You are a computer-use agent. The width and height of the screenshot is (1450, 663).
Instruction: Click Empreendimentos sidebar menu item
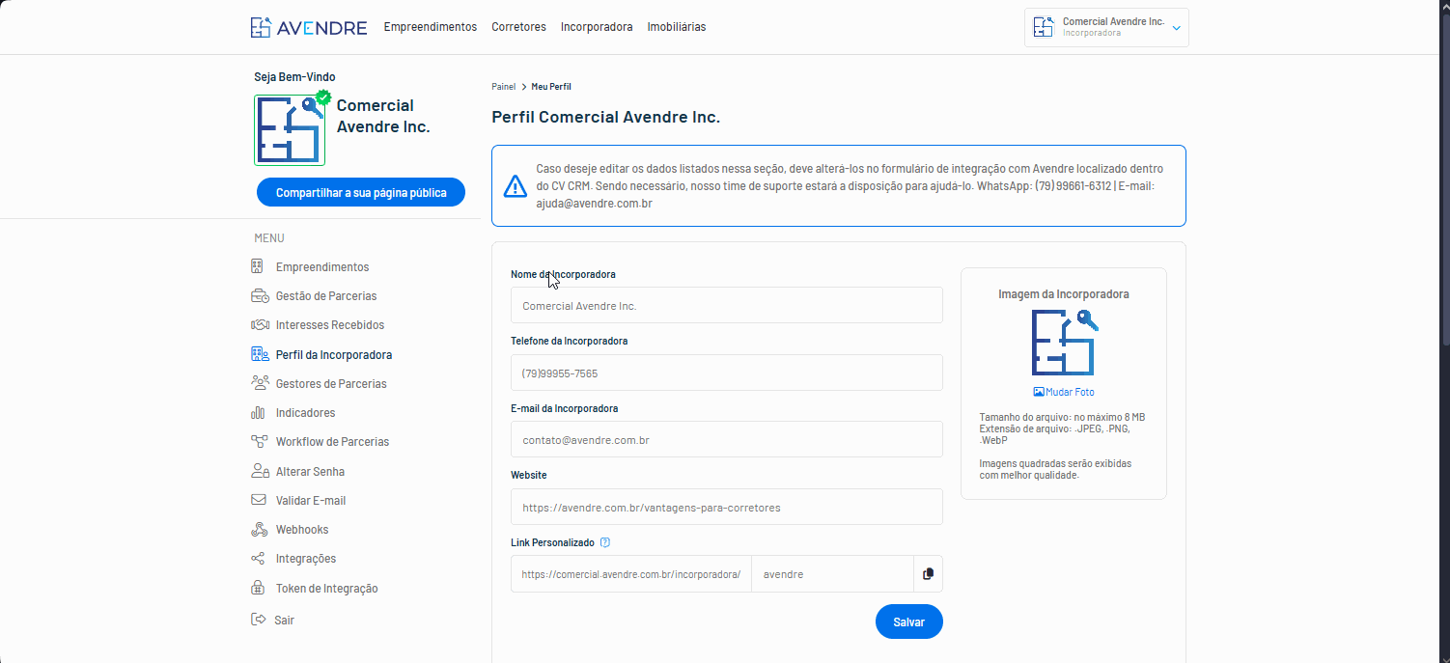[322, 266]
